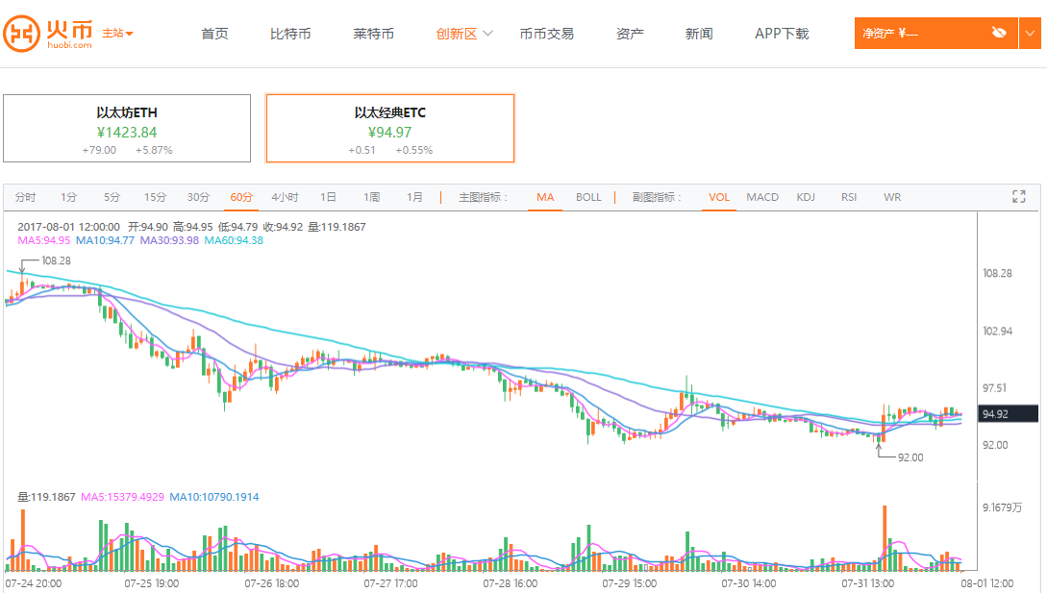Switch chart to 分时 view
1047x593 pixels.
(25, 197)
